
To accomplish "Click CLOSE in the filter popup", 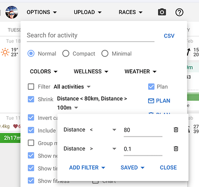I will [168, 168].
